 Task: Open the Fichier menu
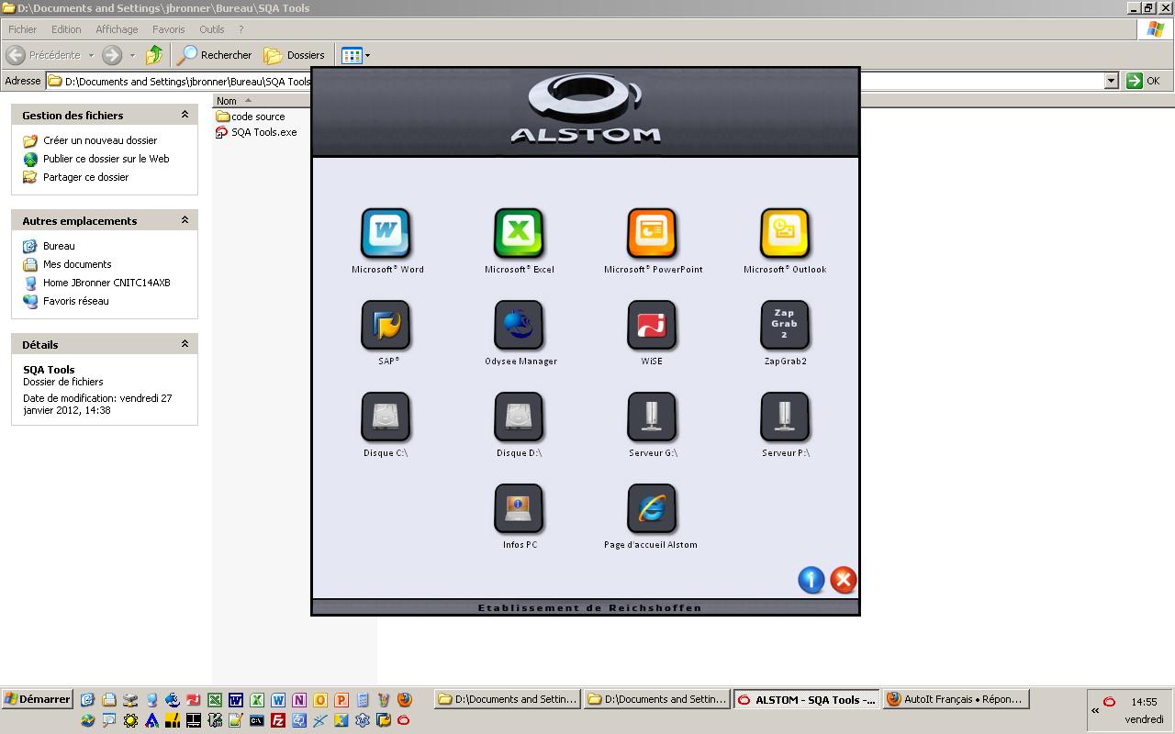[23, 29]
